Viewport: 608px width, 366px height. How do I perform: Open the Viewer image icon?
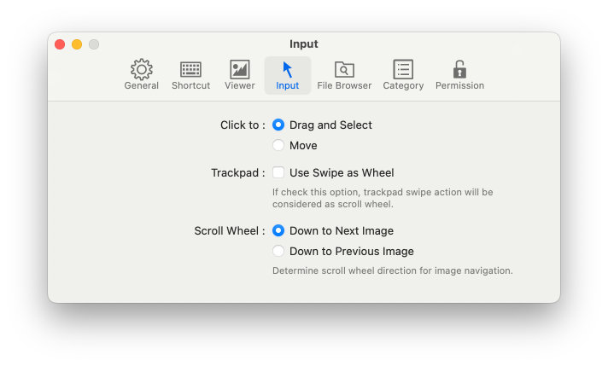click(240, 69)
